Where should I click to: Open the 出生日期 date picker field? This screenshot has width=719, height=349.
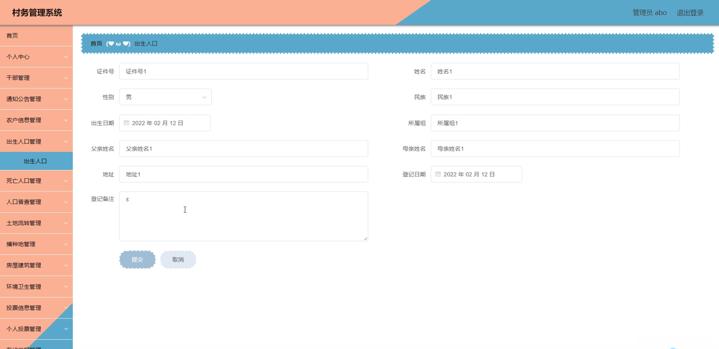pos(165,123)
